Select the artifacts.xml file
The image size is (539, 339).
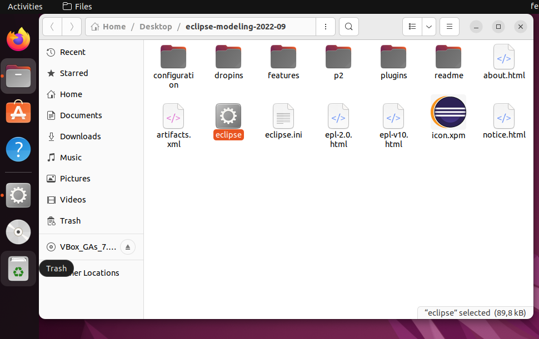(173, 117)
